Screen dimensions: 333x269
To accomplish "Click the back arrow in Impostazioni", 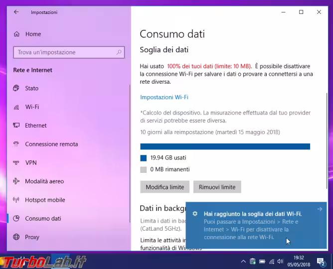I will (16, 12).
